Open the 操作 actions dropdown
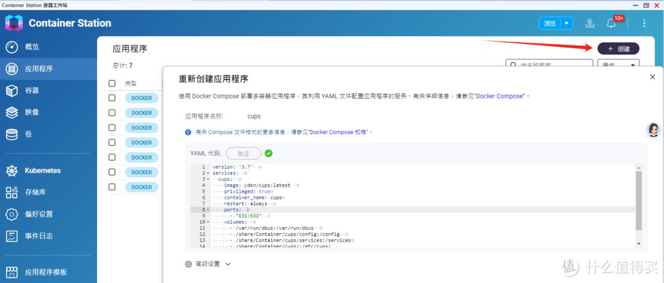This screenshot has height=283, width=664. 619,64
